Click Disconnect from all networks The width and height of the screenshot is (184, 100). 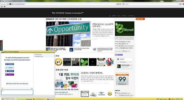[x=17, y=84]
